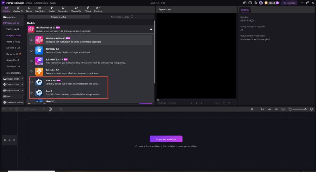Click the zoom-in plus icon on timeline
The width and height of the screenshot is (316, 172).
coord(312,109)
